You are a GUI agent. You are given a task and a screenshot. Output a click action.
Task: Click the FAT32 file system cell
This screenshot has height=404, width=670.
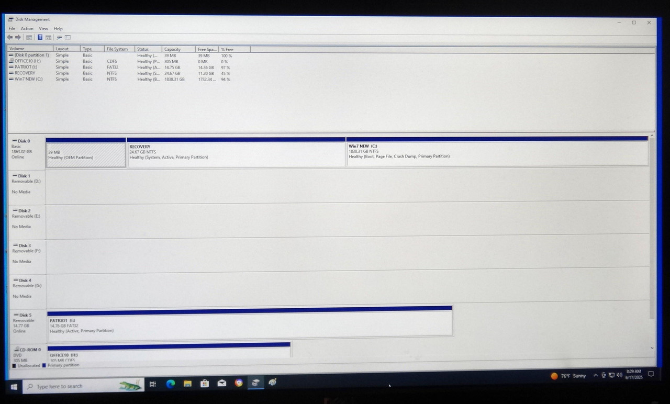(x=112, y=67)
